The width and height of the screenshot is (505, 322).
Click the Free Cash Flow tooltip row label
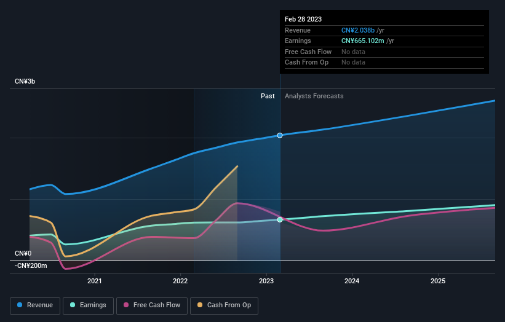(x=308, y=52)
